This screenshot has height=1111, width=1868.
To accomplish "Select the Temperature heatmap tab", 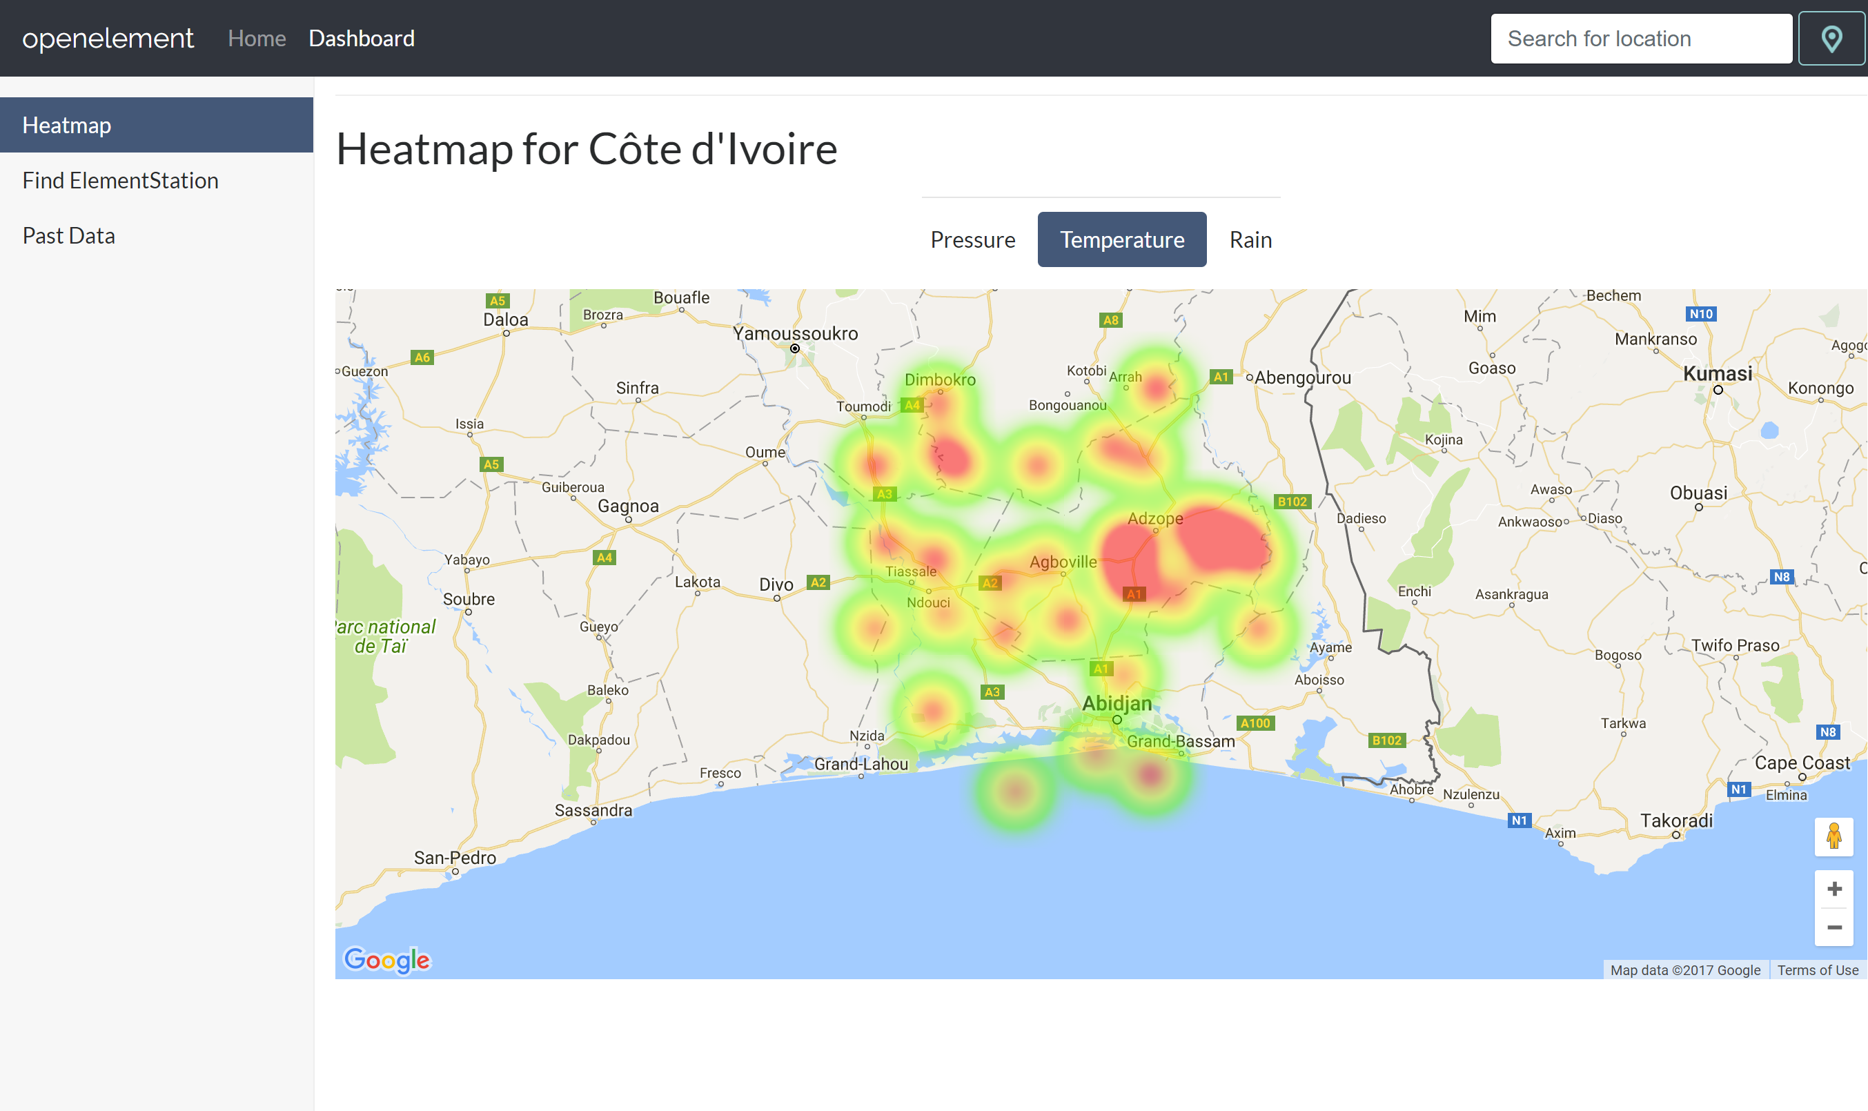I will pyautogui.click(x=1121, y=239).
